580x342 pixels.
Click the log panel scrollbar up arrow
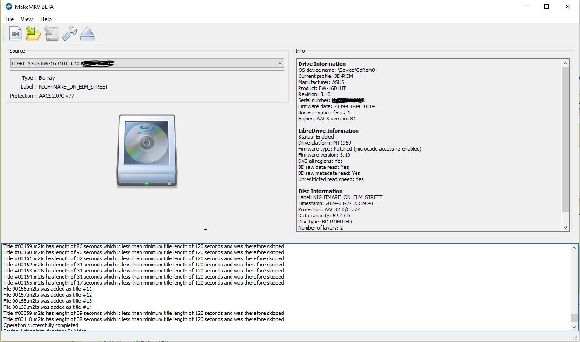coord(574,248)
